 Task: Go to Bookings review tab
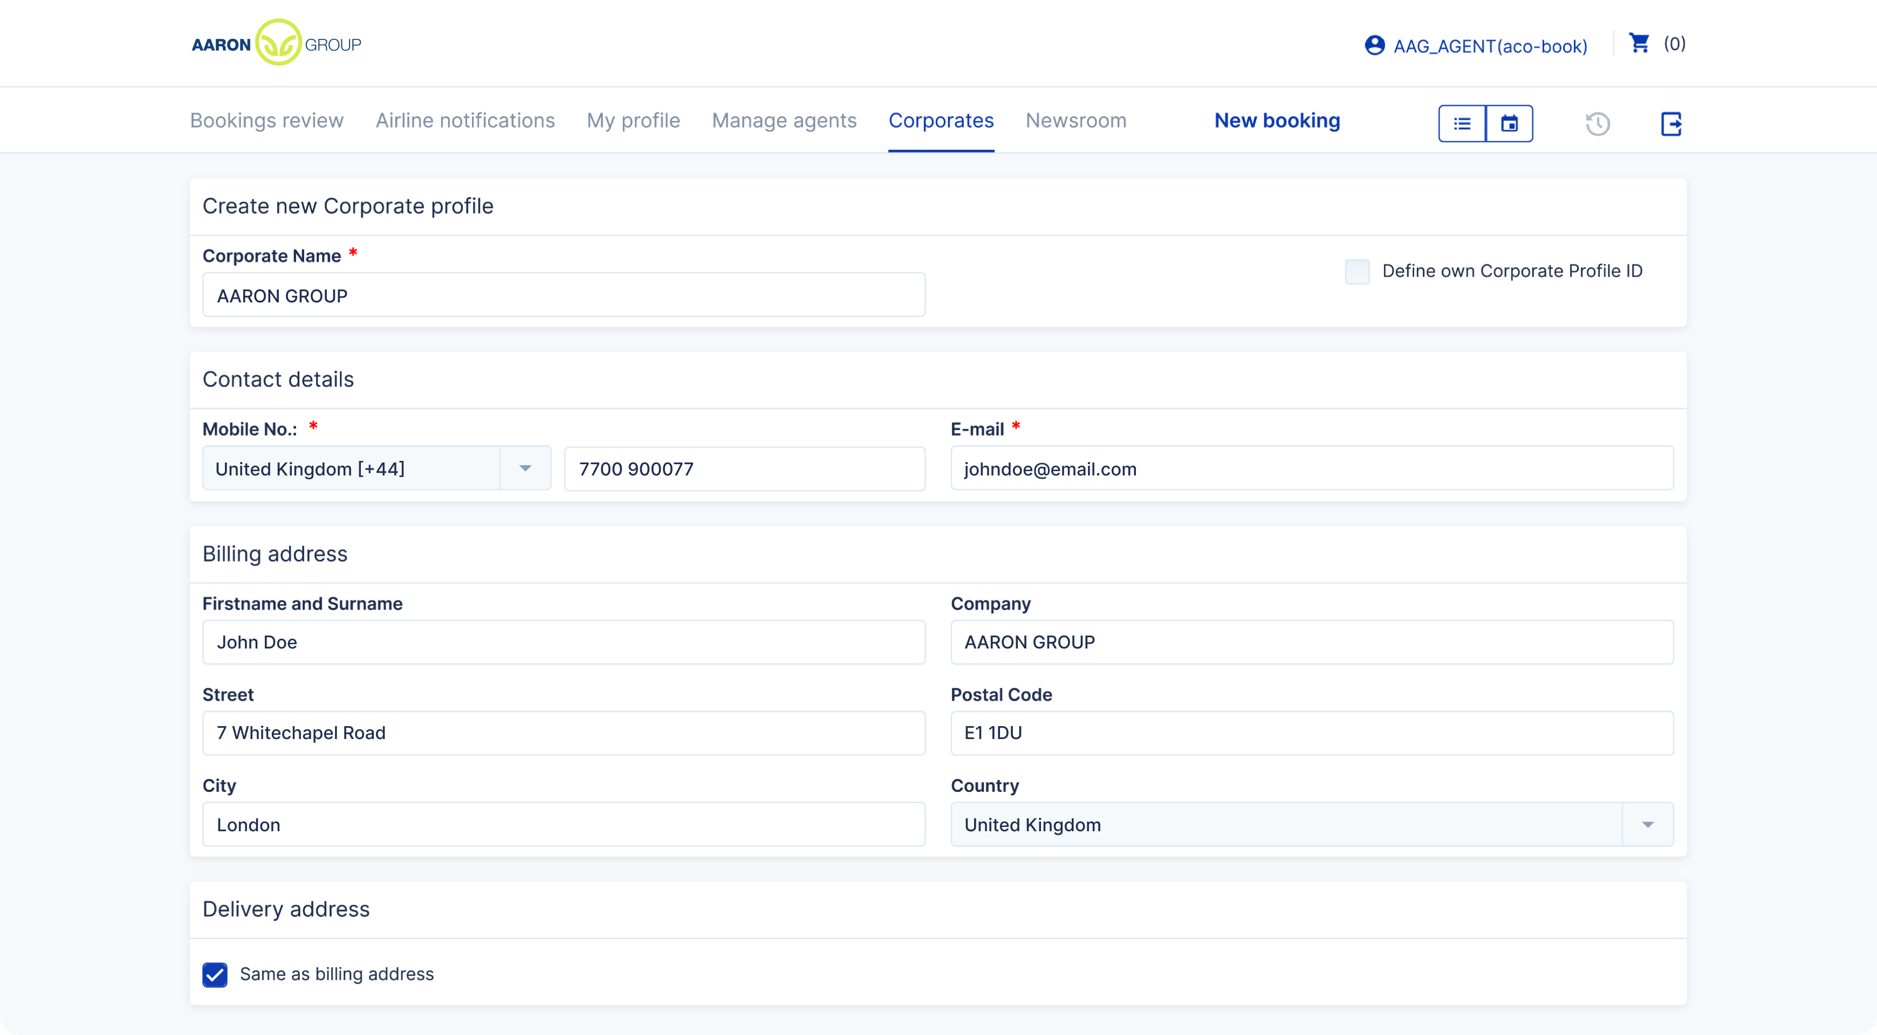coord(266,120)
